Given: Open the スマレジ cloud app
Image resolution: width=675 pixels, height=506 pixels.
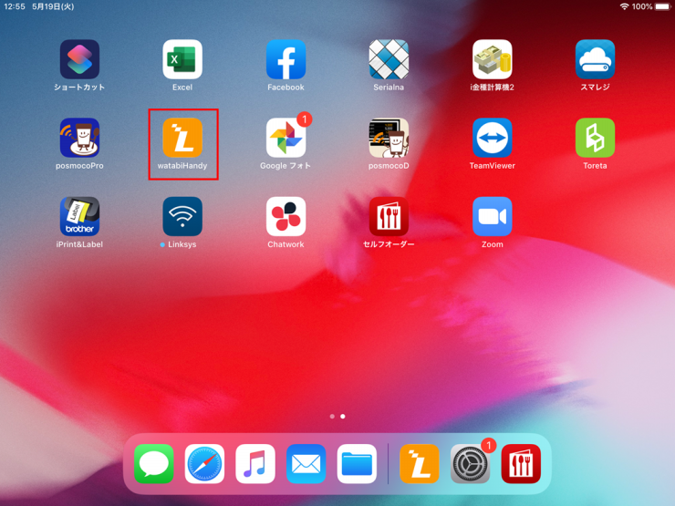Looking at the screenshot, I should [x=595, y=59].
